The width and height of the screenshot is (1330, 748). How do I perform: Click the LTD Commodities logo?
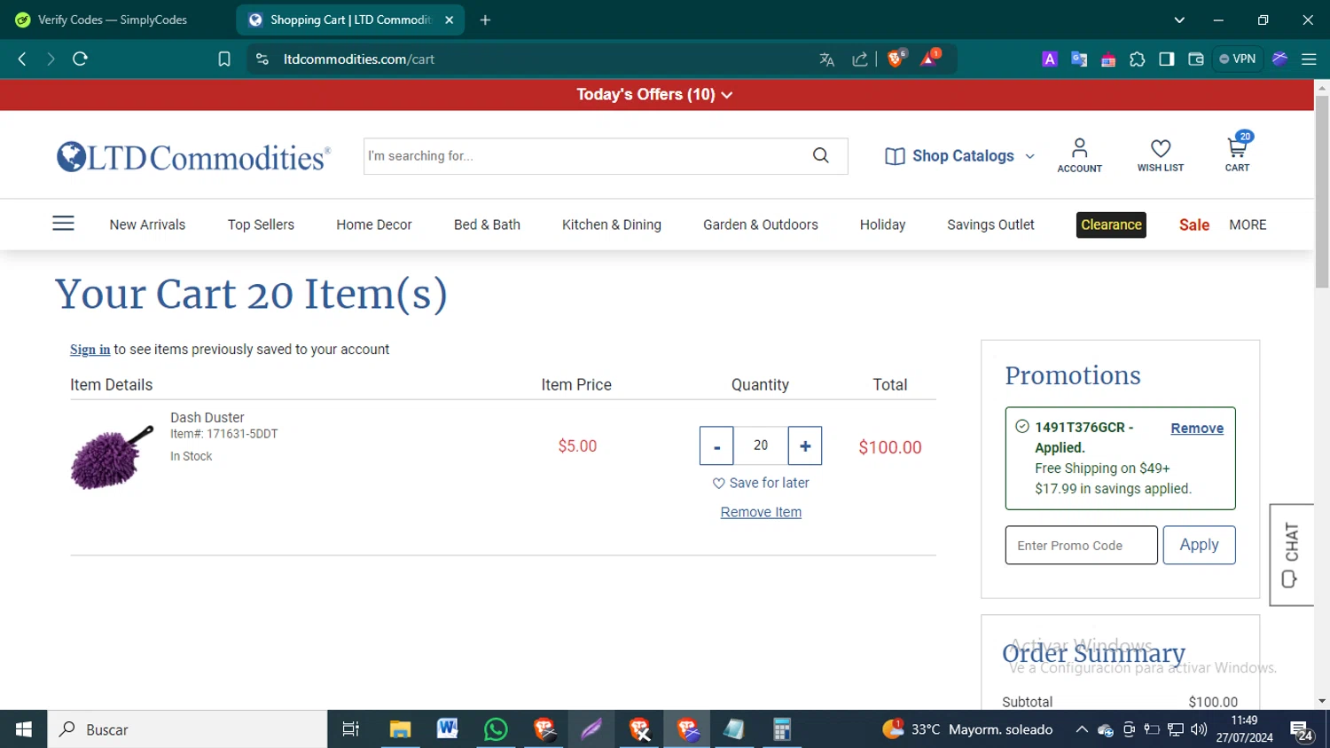(193, 157)
